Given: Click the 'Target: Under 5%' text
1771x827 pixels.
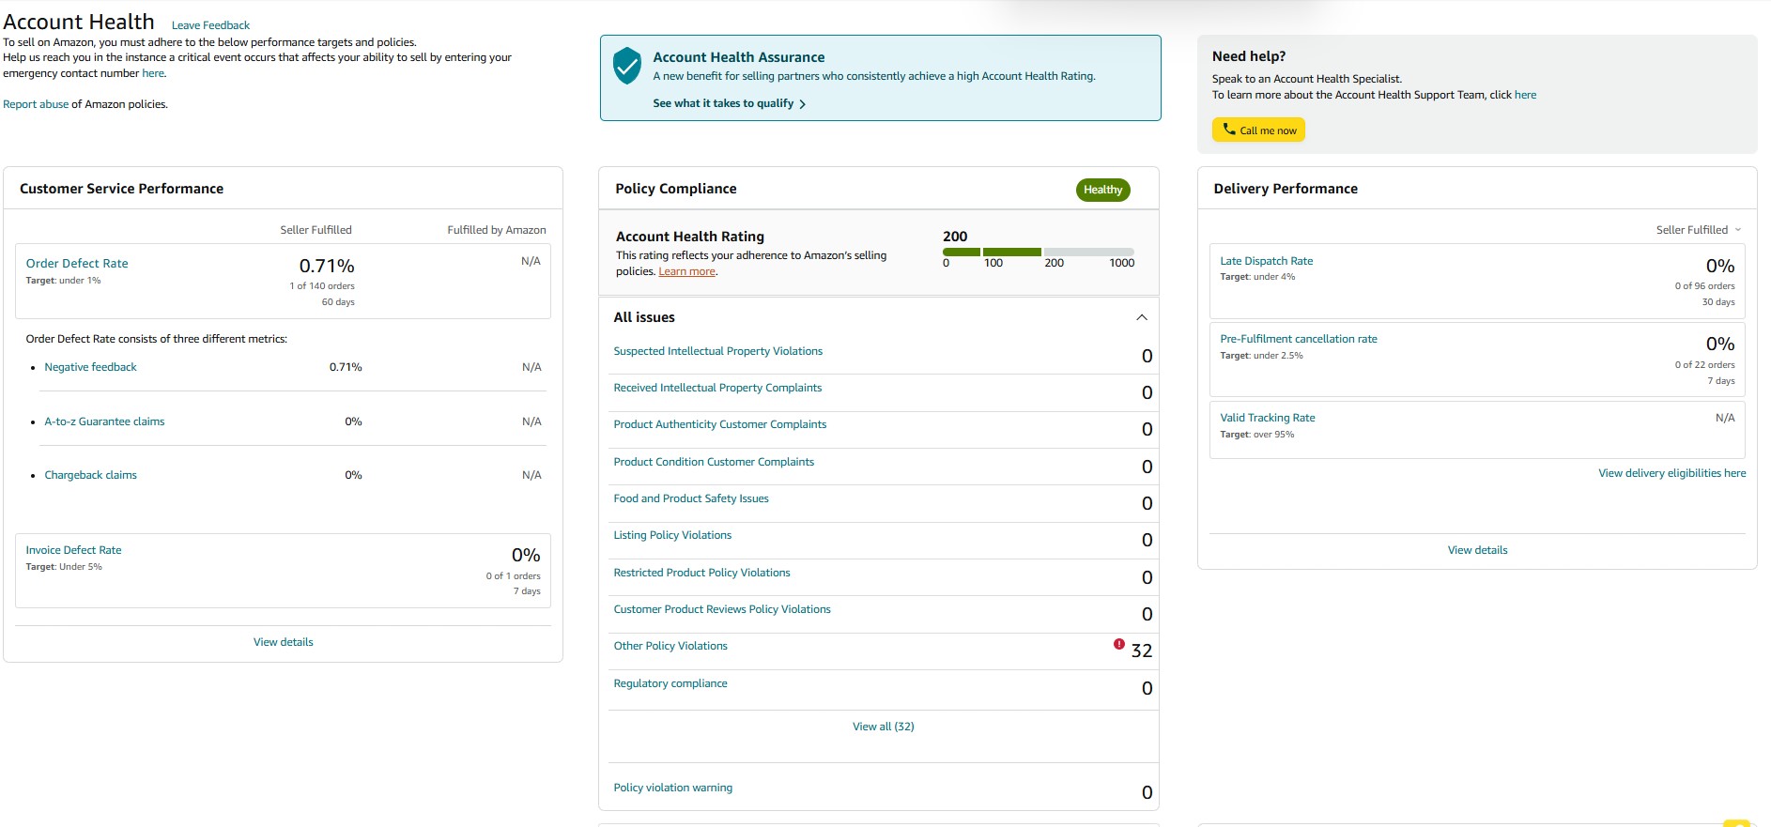Looking at the screenshot, I should [x=64, y=567].
